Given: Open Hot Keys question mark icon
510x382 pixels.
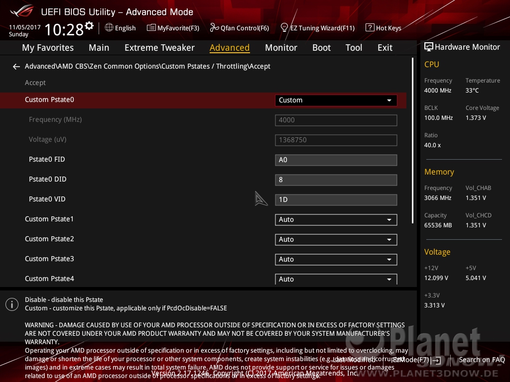Looking at the screenshot, I should click(x=370, y=28).
